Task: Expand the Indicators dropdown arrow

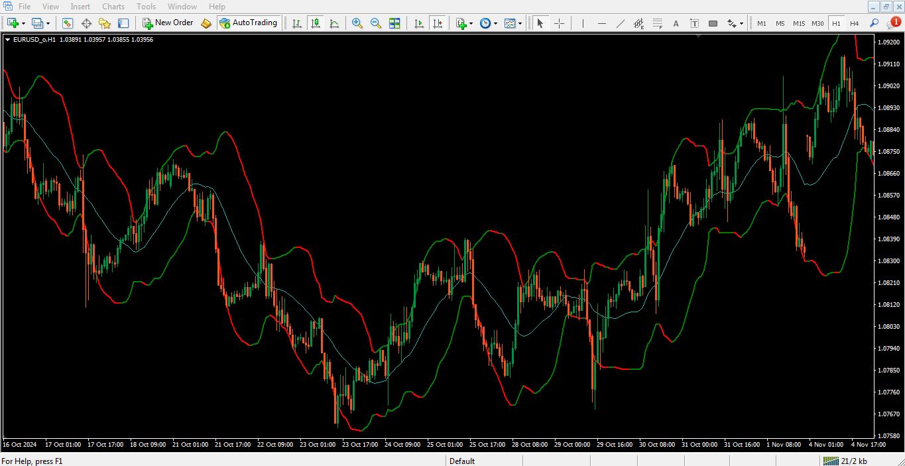Action: pyautogui.click(x=471, y=23)
